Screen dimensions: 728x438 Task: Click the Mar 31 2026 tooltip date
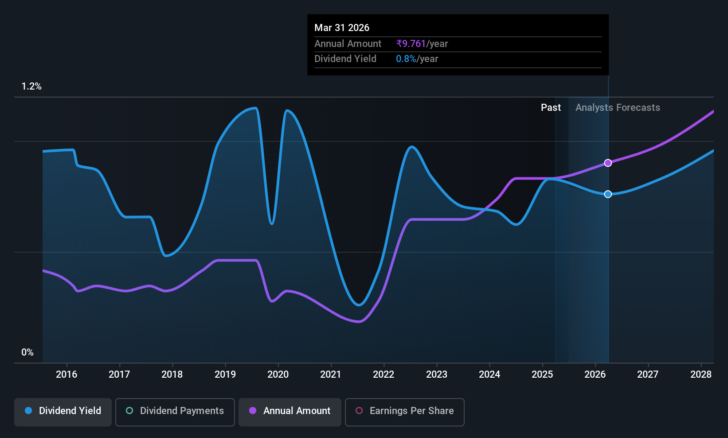click(x=342, y=27)
